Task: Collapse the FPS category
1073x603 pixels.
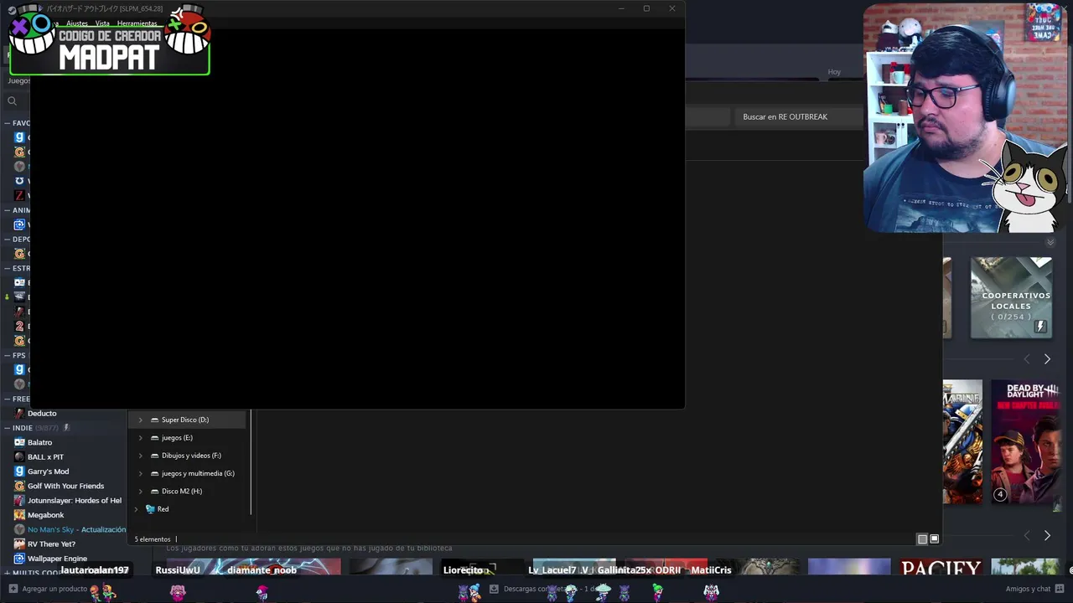Action: [x=7, y=355]
